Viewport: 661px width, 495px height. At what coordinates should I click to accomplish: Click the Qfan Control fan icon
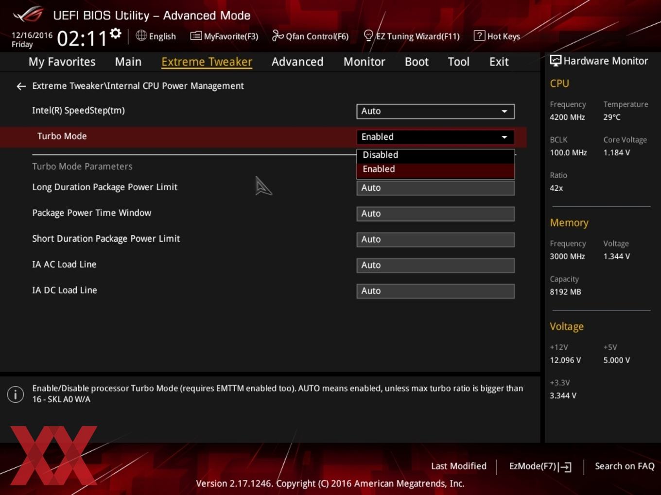click(x=278, y=35)
